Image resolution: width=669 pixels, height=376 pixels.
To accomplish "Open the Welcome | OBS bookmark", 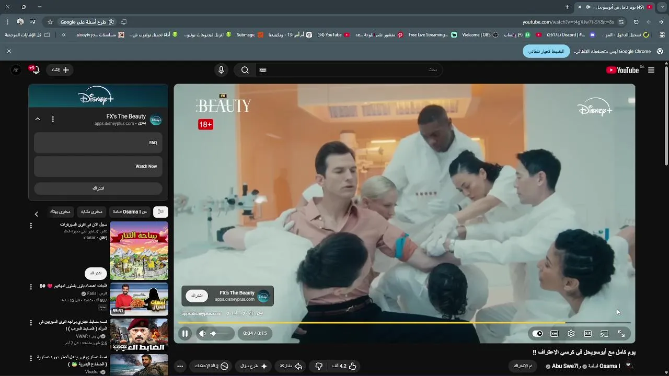I will (480, 35).
